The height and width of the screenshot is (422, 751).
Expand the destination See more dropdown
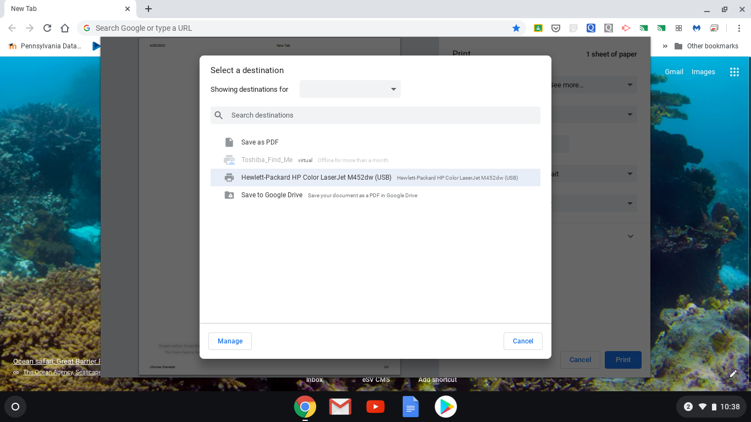(594, 85)
